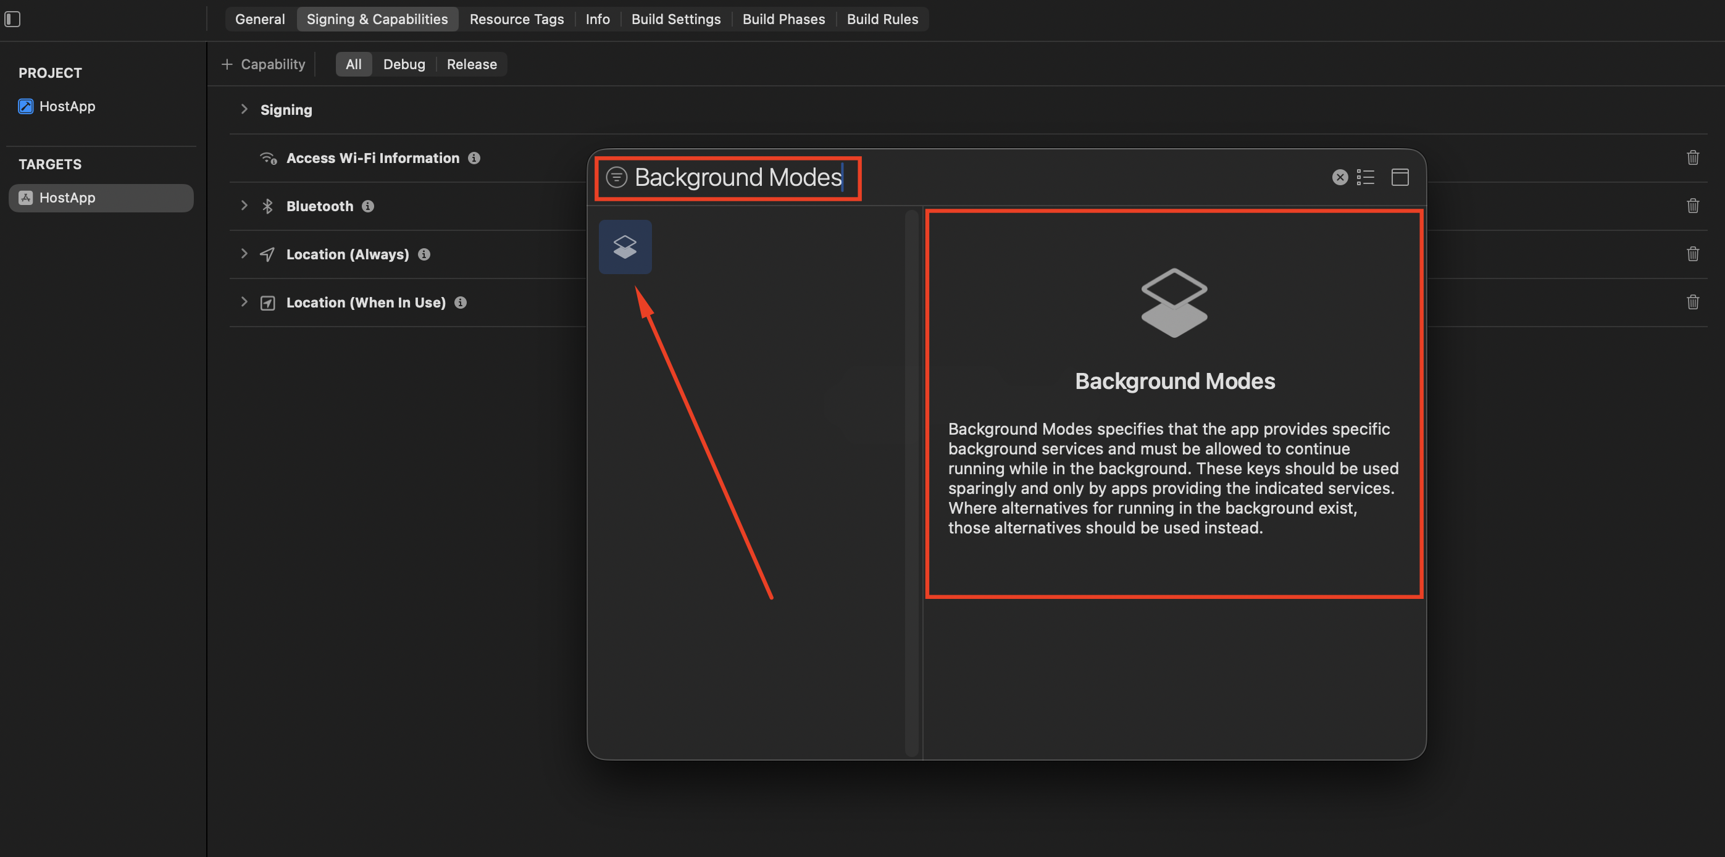Click the Location (When In Use) icon
This screenshot has width=1725, height=857.
[x=267, y=303]
